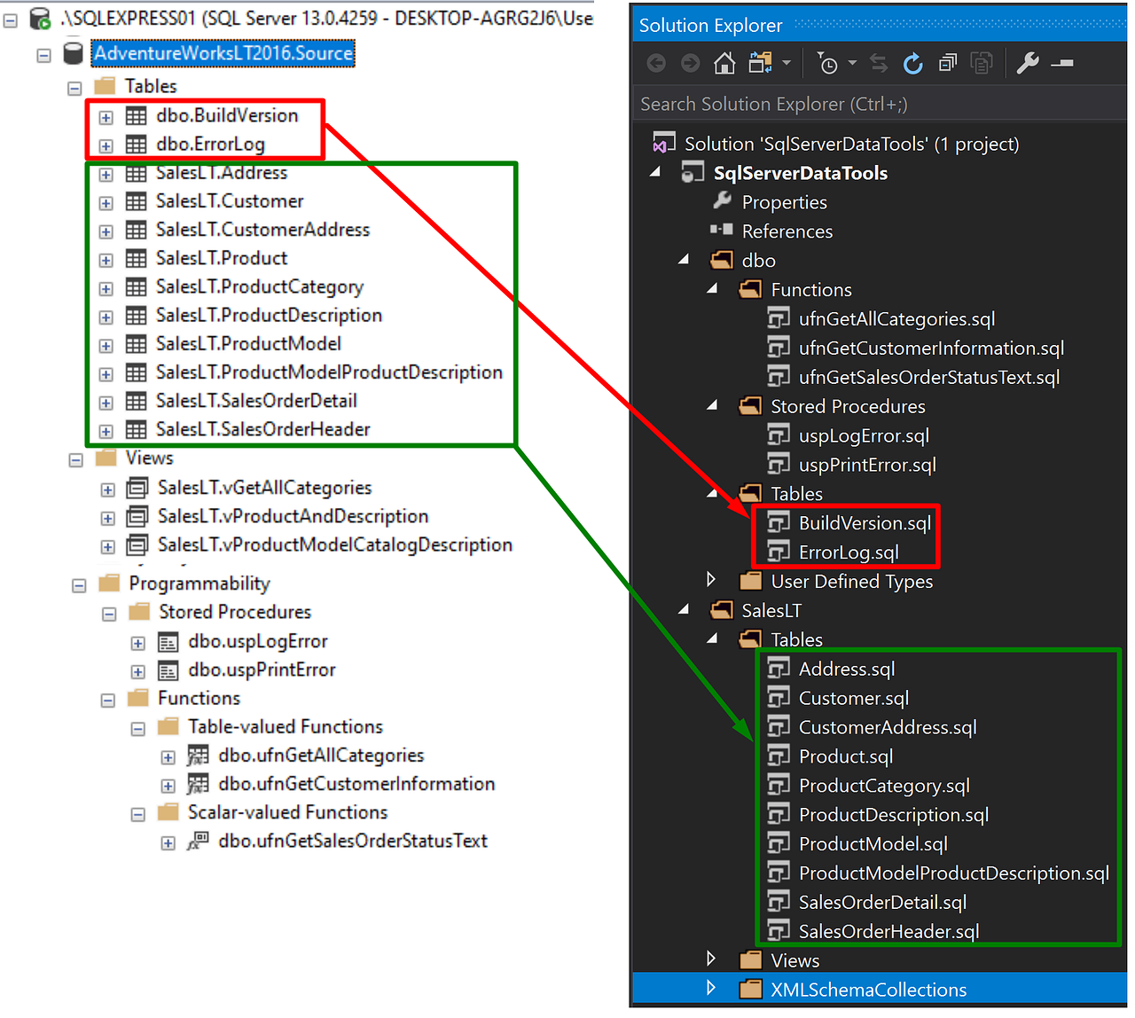Focus the Search Solution Explorer field
The image size is (1135, 1018).
click(x=880, y=104)
